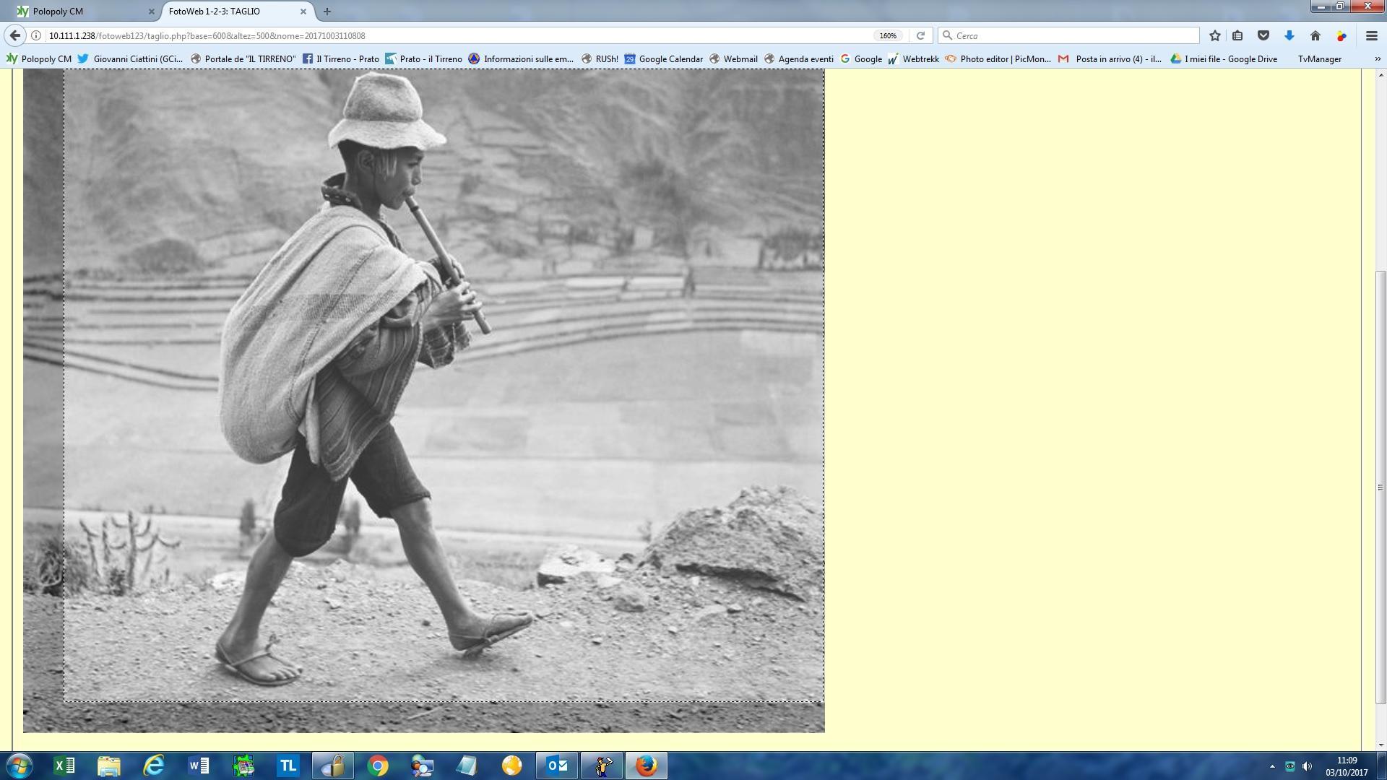This screenshot has width=1387, height=780.
Task: Open Il Tirreno - Prato Facebook bookmark
Action: 341,59
